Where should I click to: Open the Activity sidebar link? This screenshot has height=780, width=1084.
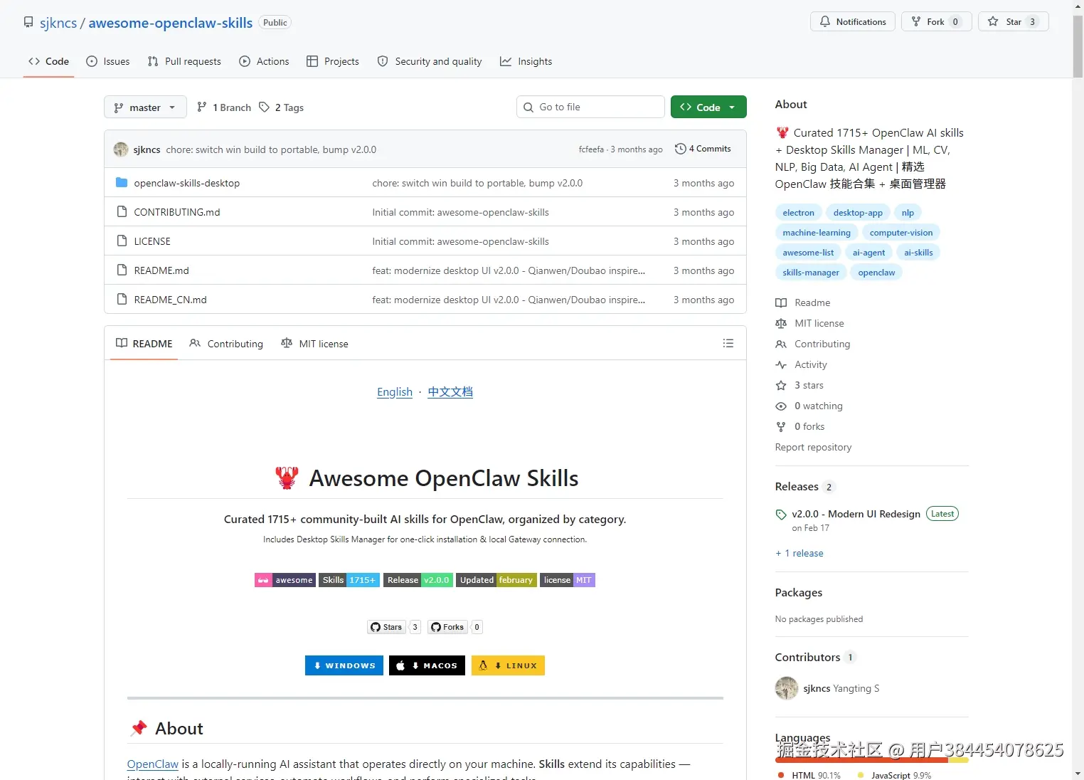click(x=802, y=364)
